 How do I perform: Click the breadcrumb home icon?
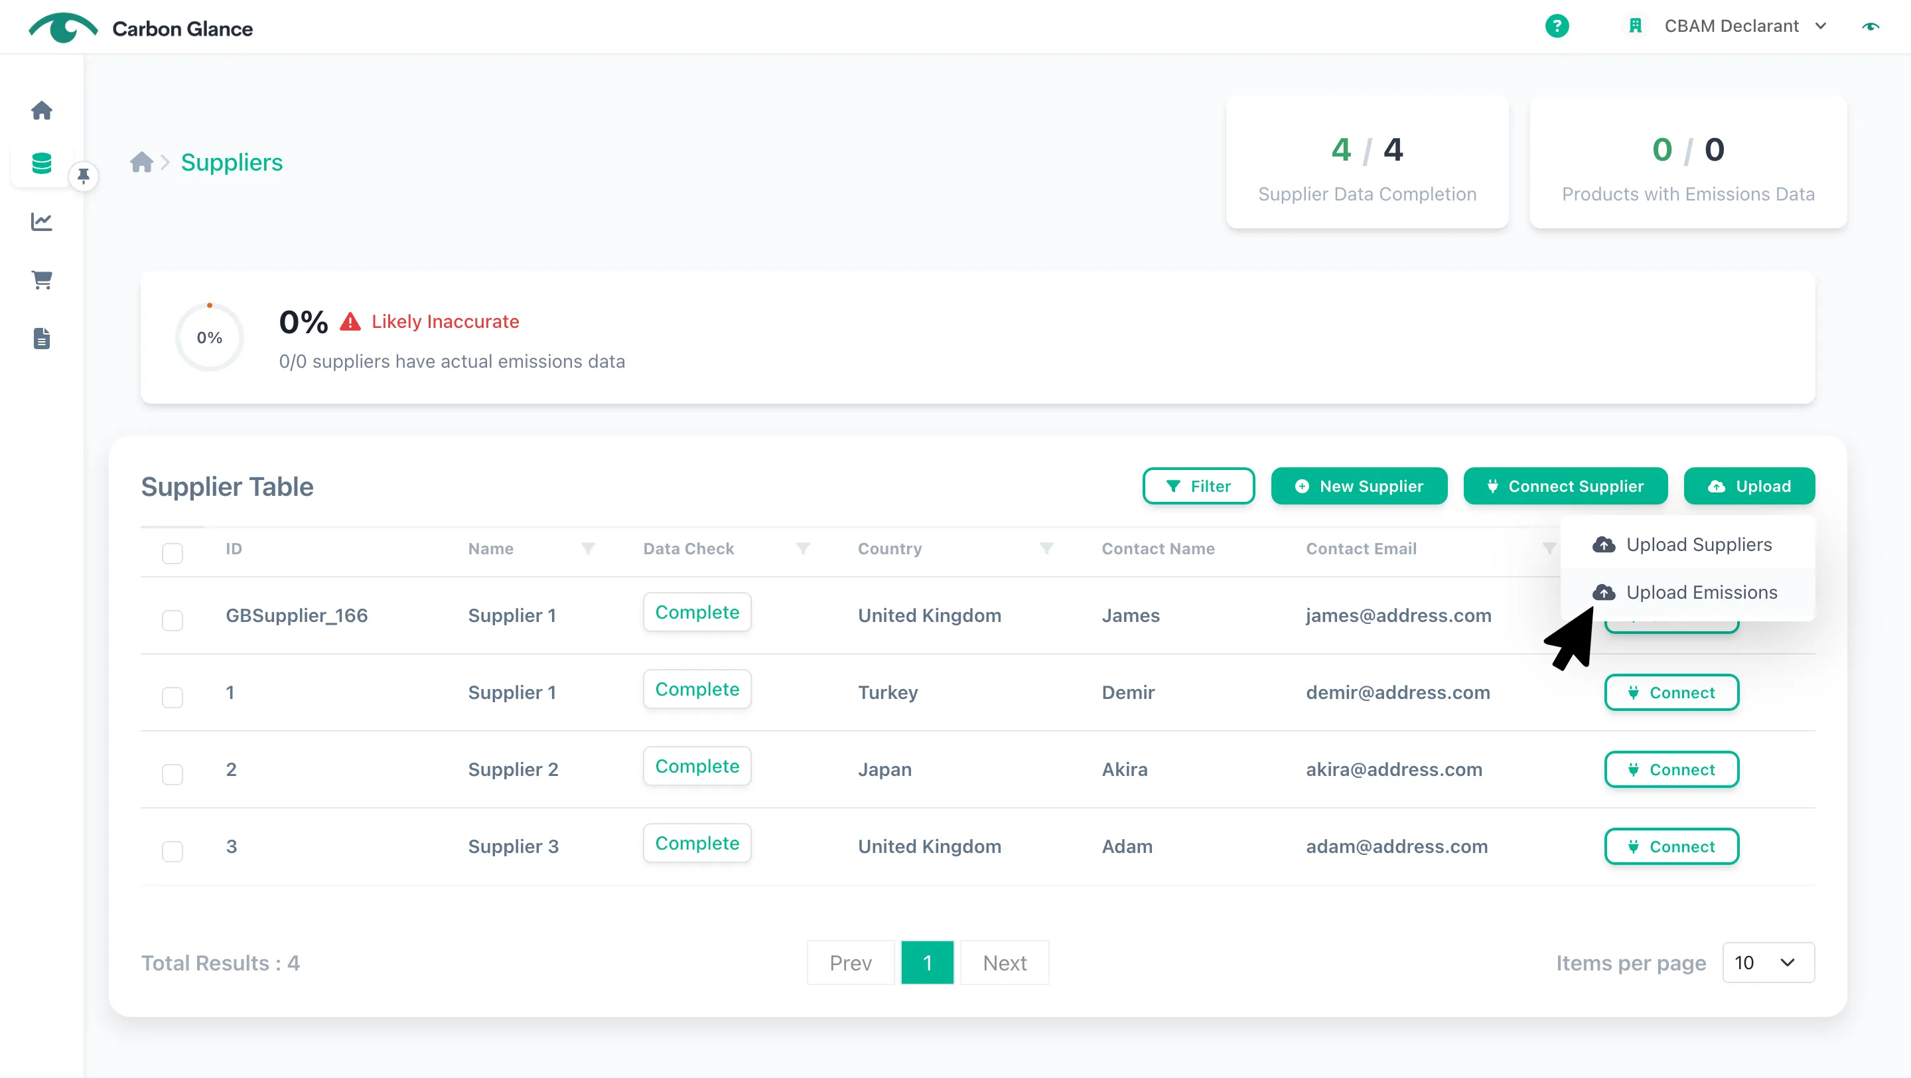point(141,162)
